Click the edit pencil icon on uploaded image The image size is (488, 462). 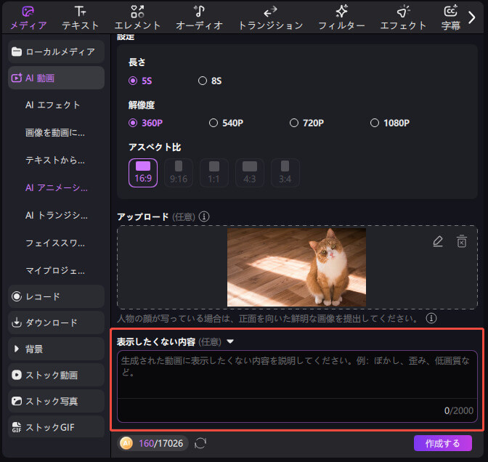[x=437, y=242]
